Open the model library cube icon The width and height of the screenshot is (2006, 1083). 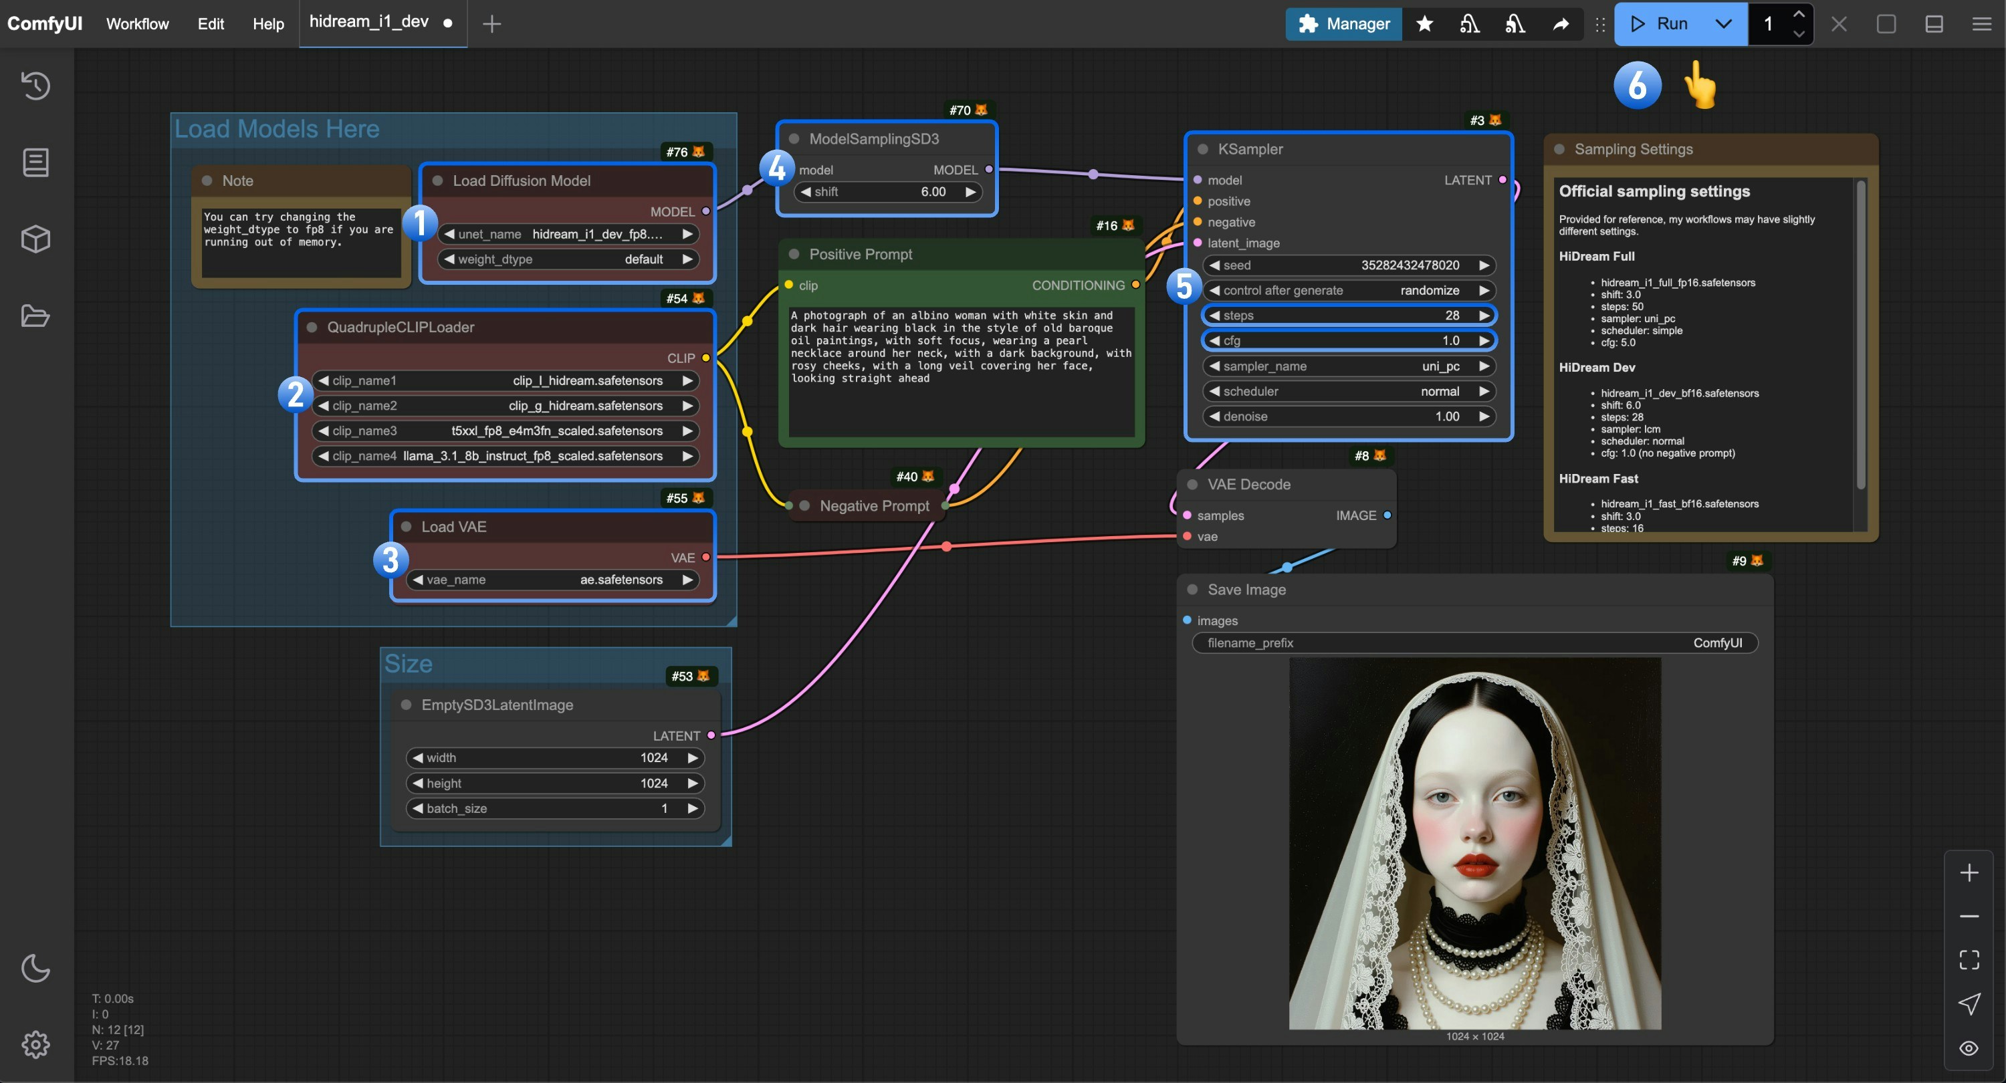coord(36,238)
